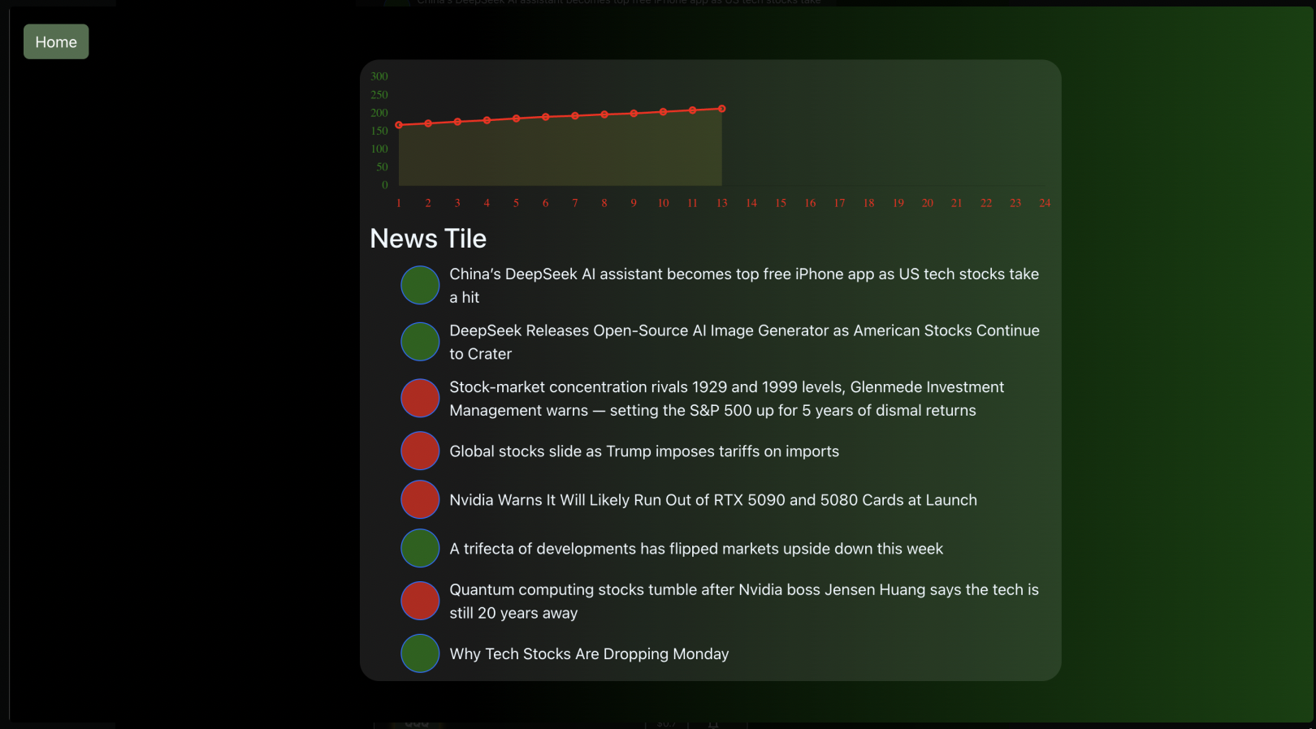Select green circle beside Why Tech Stocks headline

point(420,654)
